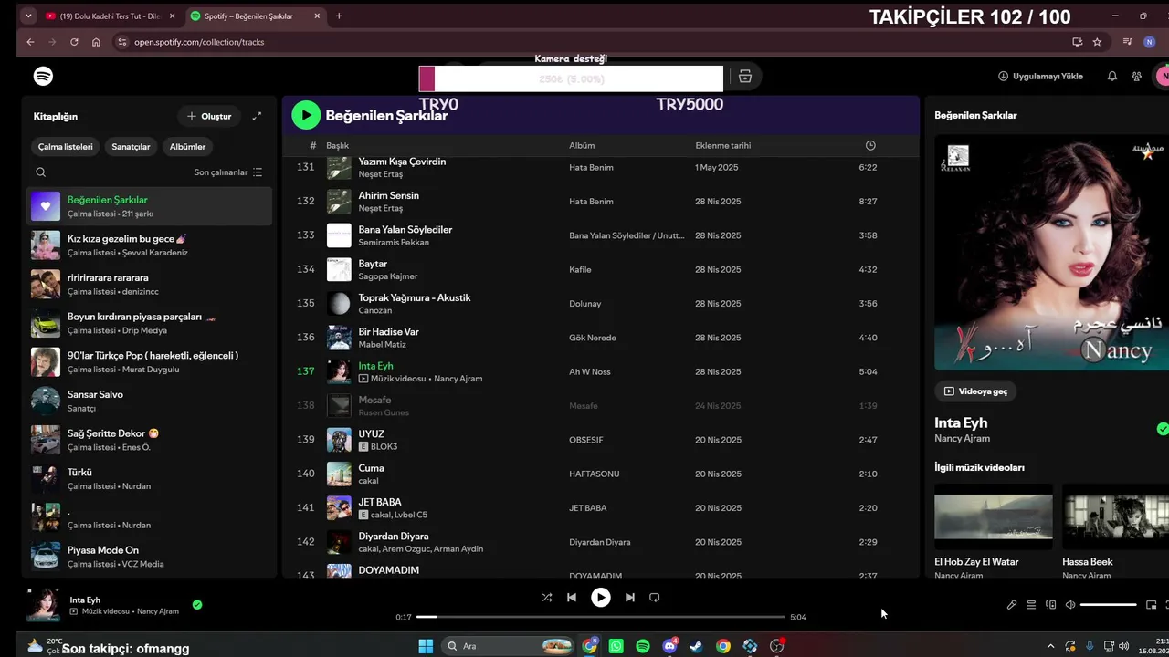Toggle the liked checkmark in the player bar
The height and width of the screenshot is (657, 1169).
pyautogui.click(x=197, y=604)
